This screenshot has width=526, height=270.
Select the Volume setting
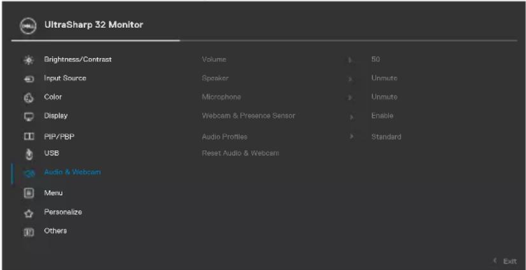[214, 60]
